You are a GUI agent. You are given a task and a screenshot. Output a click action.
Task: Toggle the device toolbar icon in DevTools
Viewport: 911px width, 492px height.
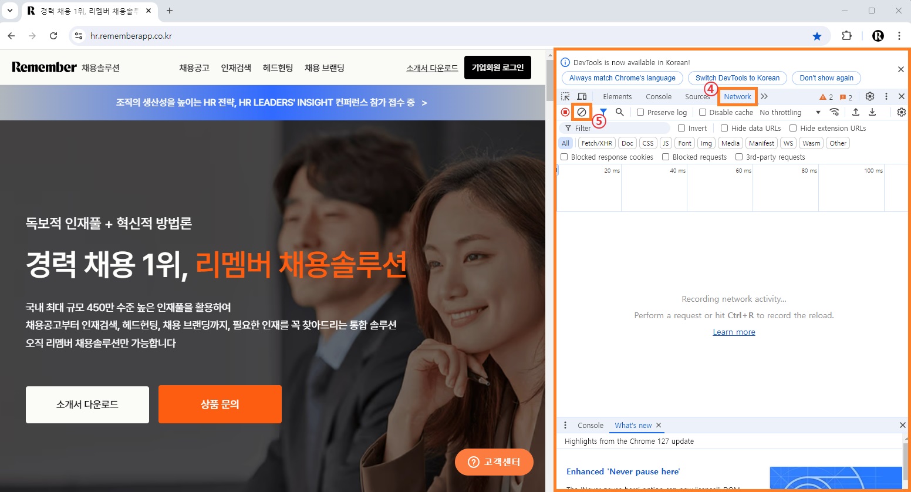pos(582,96)
